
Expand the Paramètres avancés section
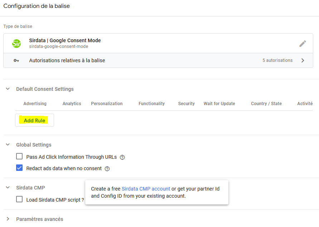8,219
